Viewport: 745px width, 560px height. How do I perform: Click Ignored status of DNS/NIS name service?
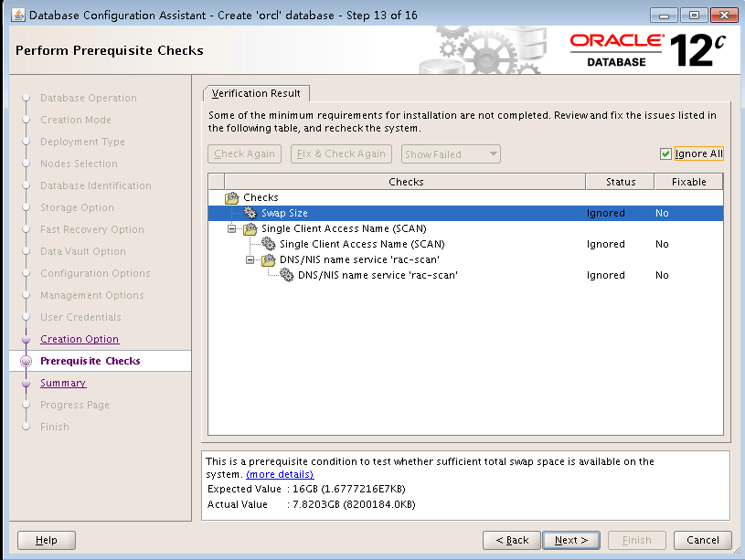(605, 275)
